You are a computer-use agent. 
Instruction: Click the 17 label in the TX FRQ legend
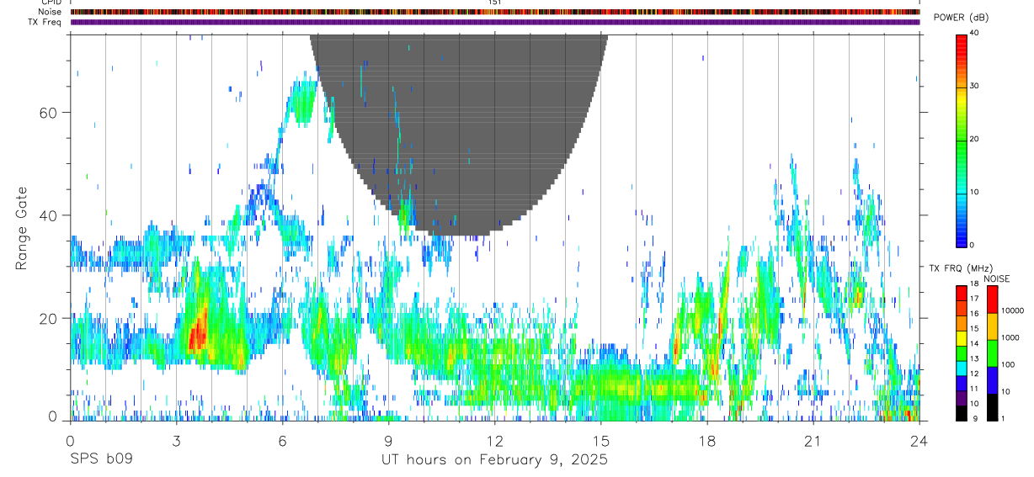coord(974,299)
